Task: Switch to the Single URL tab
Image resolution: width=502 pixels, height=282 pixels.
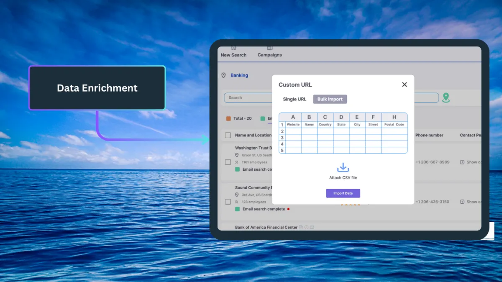Action: tap(295, 99)
